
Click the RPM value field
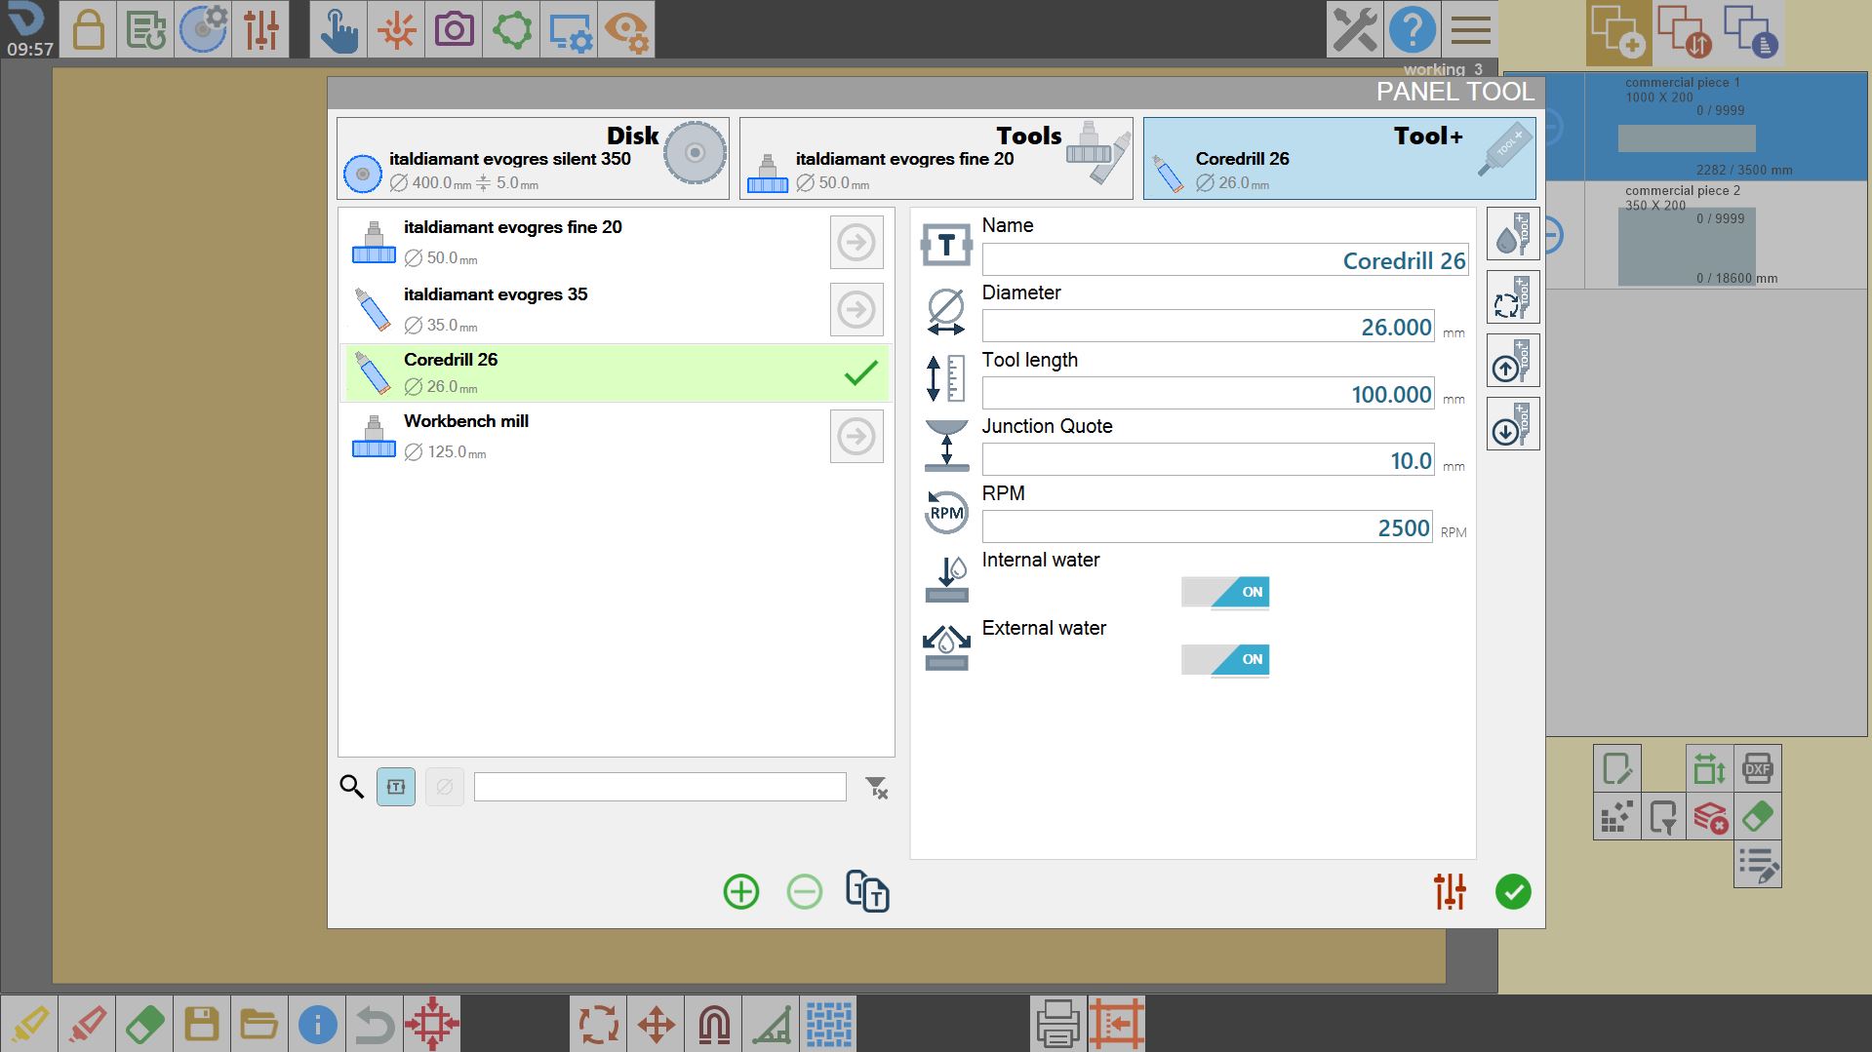(x=1208, y=527)
